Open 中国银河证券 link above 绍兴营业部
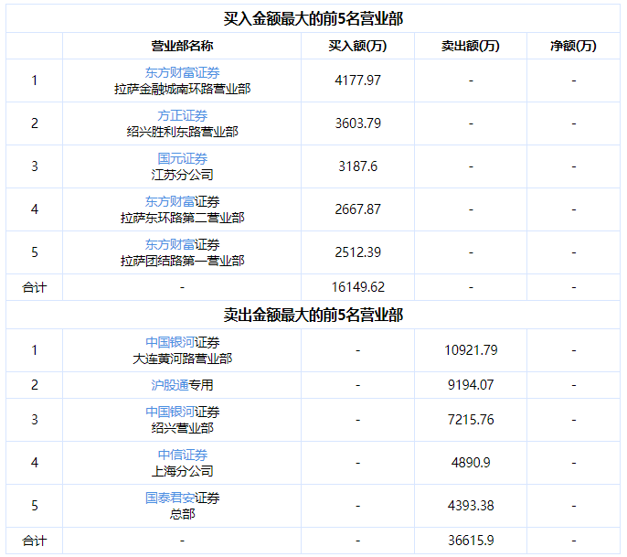This screenshot has height=557, width=627. click(x=182, y=412)
